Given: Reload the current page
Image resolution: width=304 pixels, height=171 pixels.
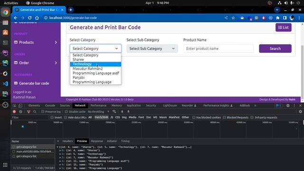Looking at the screenshot, I should click(29, 18).
